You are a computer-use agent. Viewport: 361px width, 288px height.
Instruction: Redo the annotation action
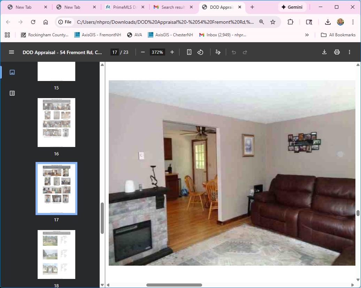[245, 52]
